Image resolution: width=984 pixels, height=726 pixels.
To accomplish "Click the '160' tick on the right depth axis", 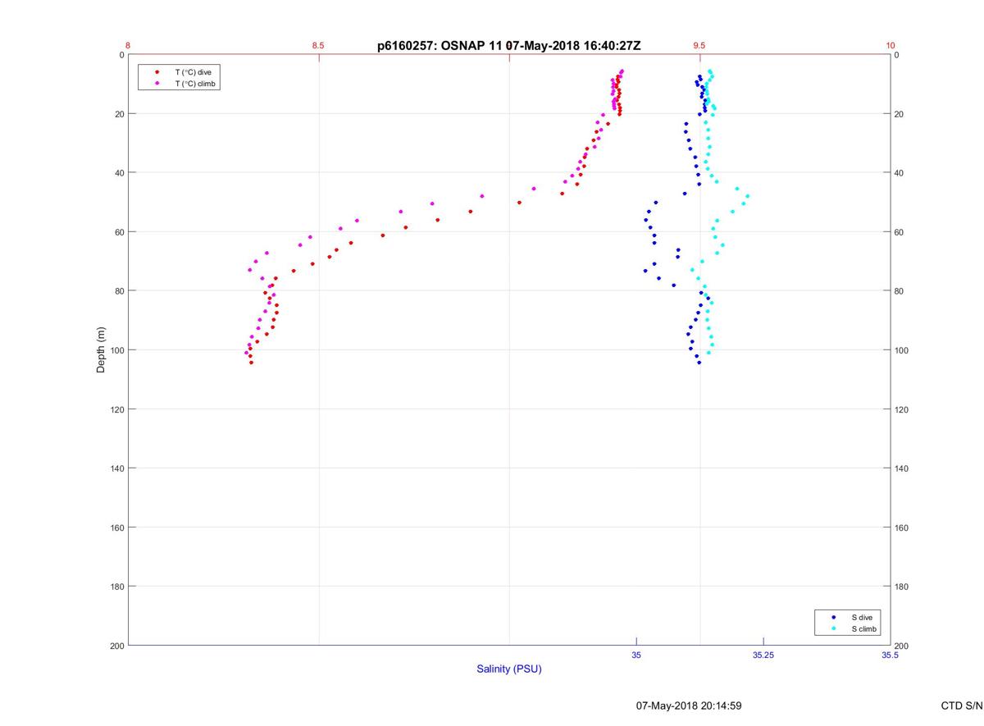I will coord(902,527).
